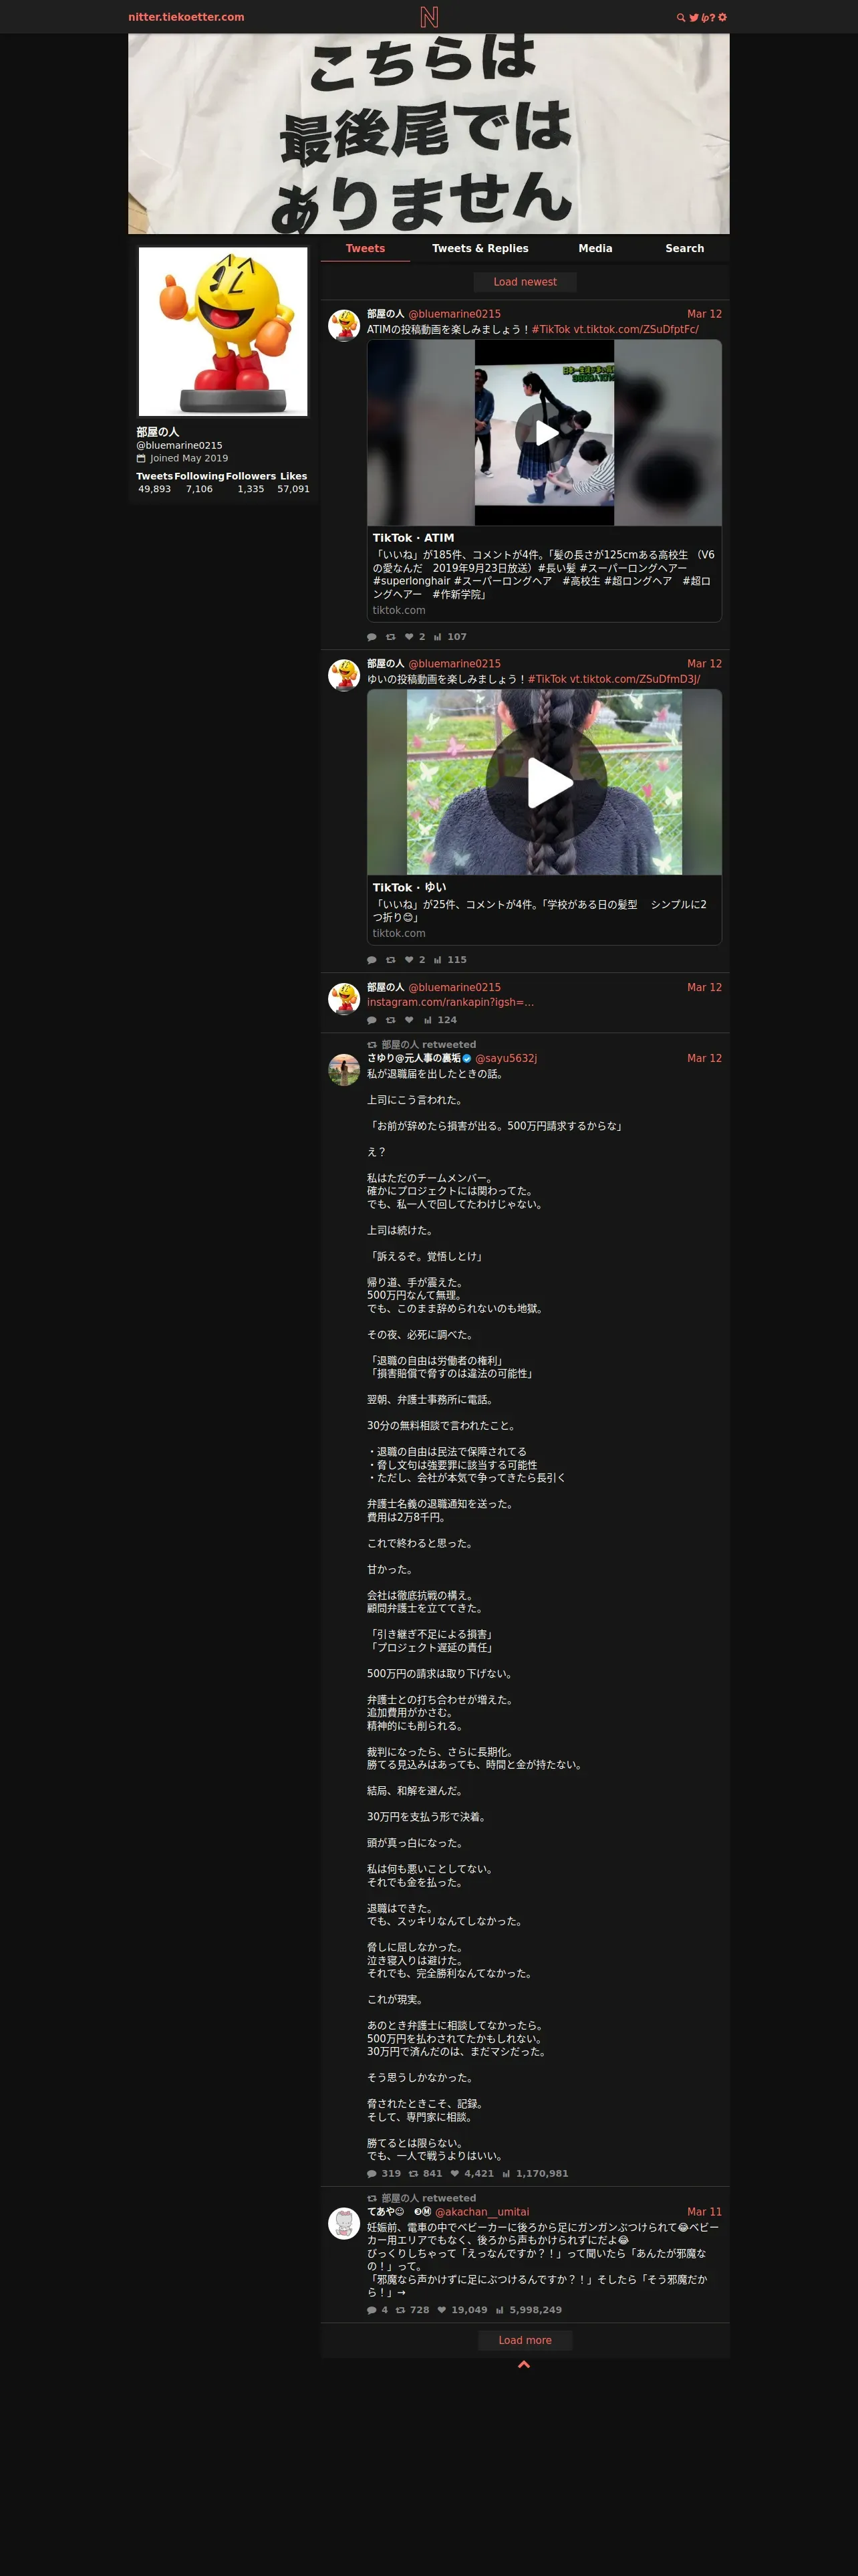The image size is (858, 2576).
Task: Click avatar on the instagram link tweet
Action: (345, 998)
